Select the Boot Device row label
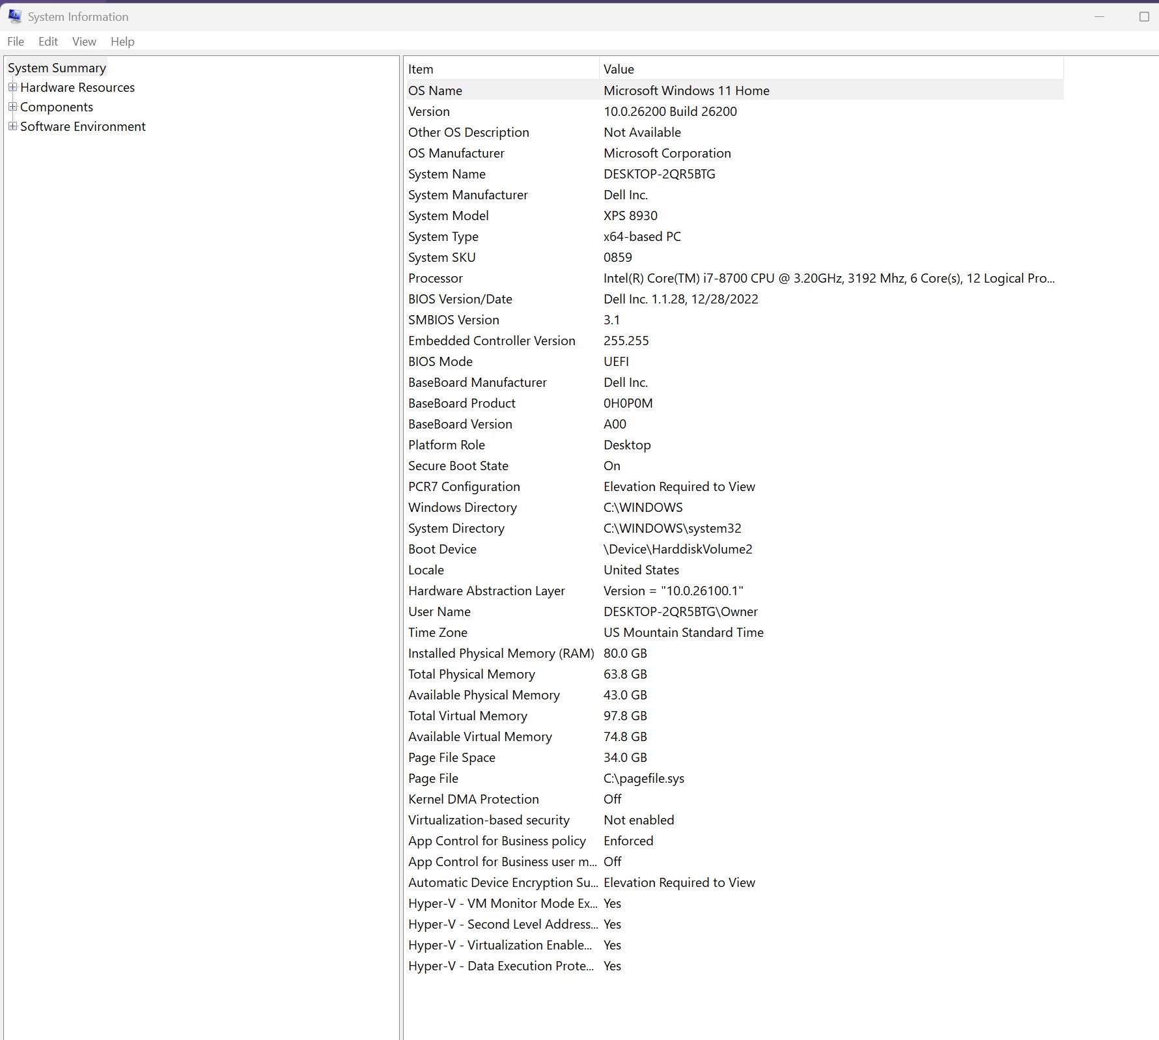The width and height of the screenshot is (1159, 1040). tap(442, 549)
